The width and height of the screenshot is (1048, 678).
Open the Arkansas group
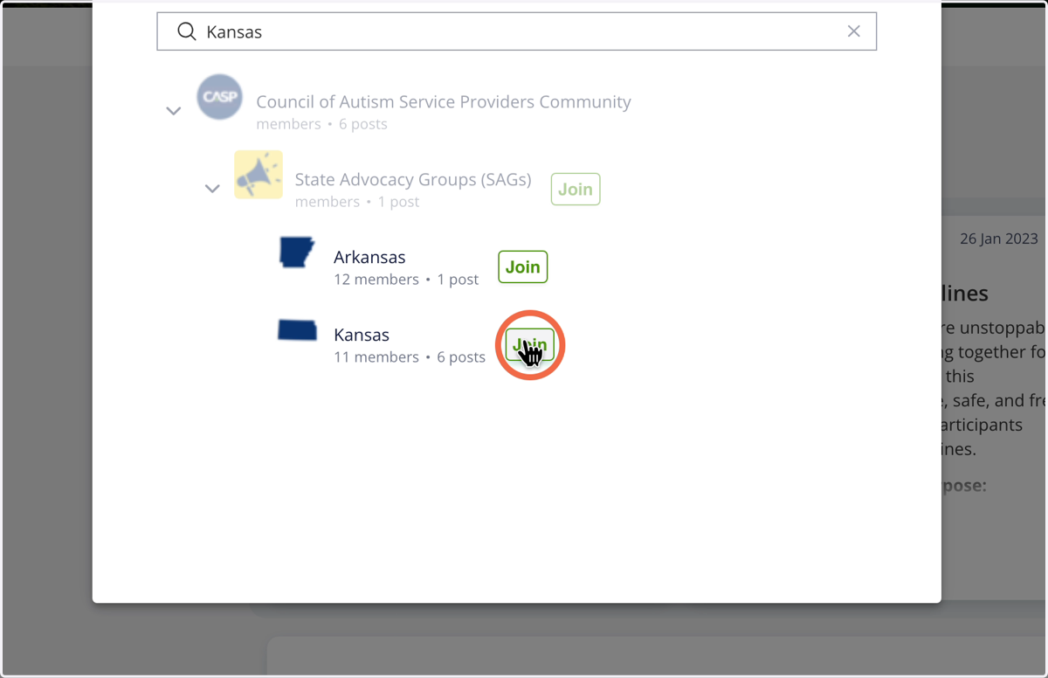tap(369, 257)
